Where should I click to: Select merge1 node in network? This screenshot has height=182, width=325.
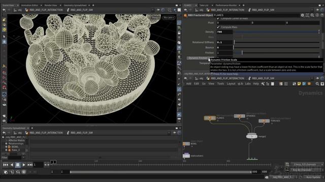point(252,136)
